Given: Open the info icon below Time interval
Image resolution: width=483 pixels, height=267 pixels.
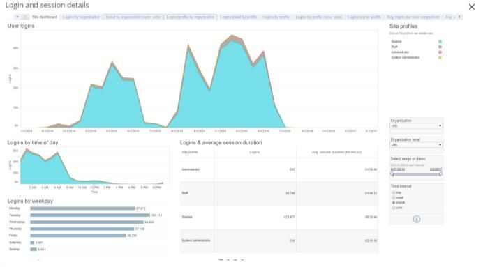Looking at the screenshot, I should [x=417, y=219].
